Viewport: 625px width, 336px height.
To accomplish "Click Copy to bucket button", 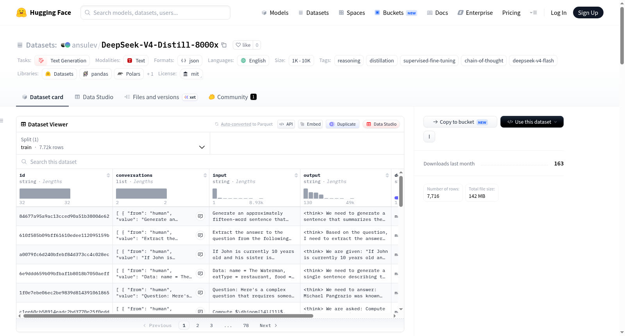I will tap(460, 122).
